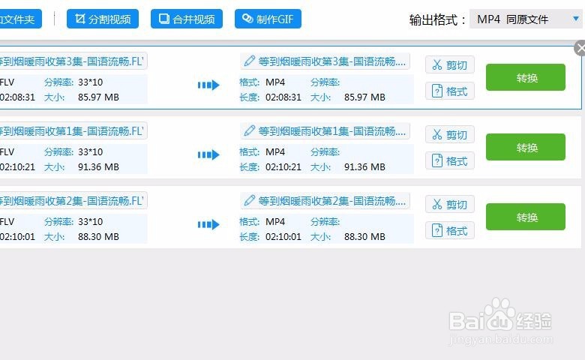
Task: Click 格式 for the 第3集 video
Action: [449, 91]
